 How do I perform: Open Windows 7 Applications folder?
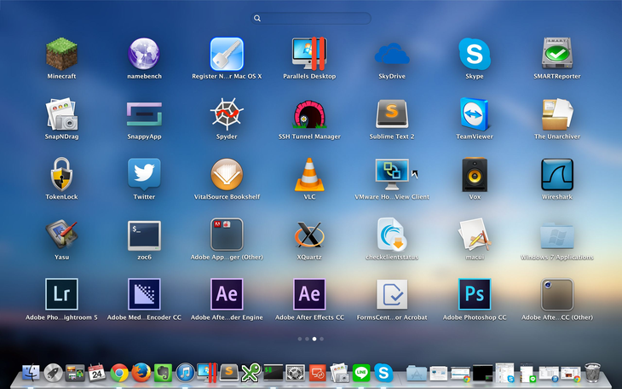(557, 235)
